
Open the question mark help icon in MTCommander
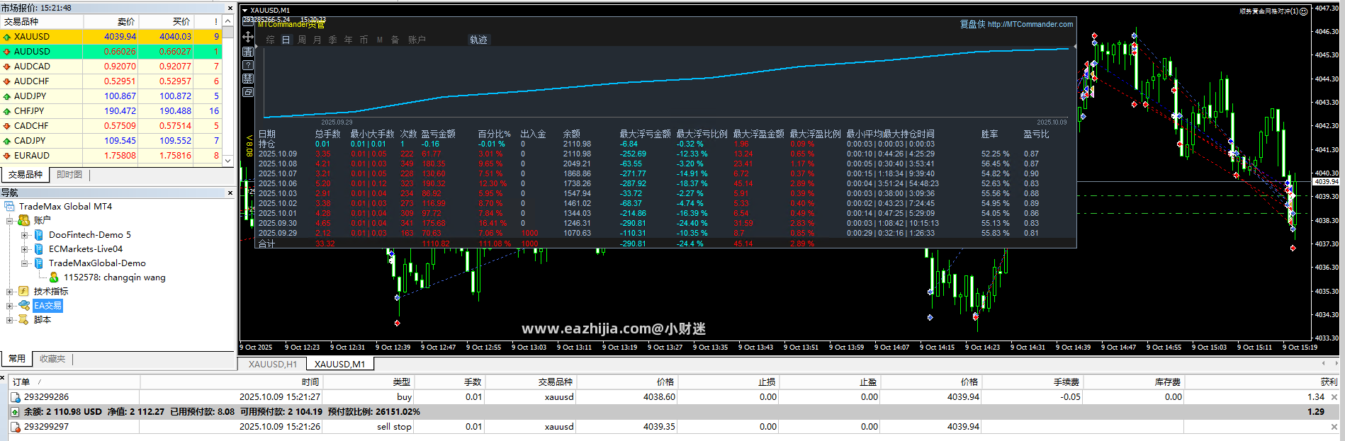click(x=248, y=65)
